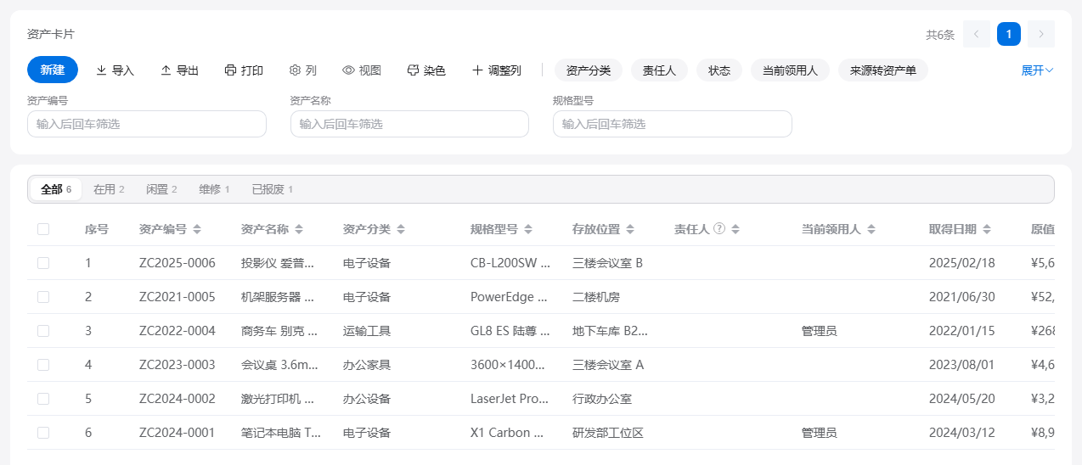Image resolution: width=1082 pixels, height=465 pixels.
Task: Click the date 2022/01/15
Action: (x=962, y=331)
